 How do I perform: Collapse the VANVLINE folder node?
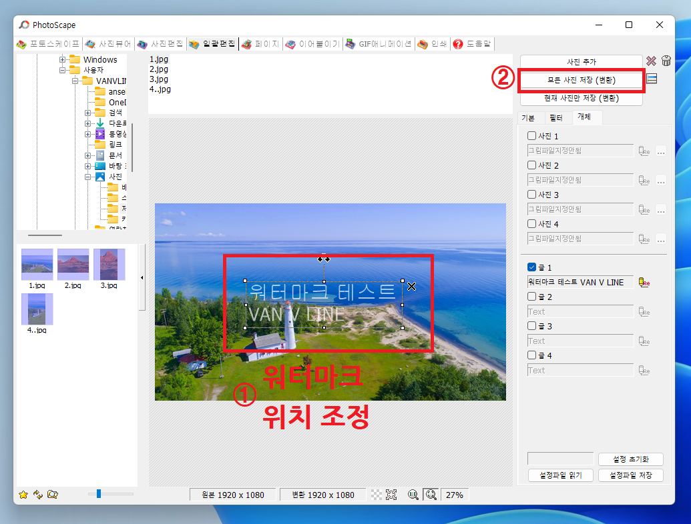click(x=75, y=81)
